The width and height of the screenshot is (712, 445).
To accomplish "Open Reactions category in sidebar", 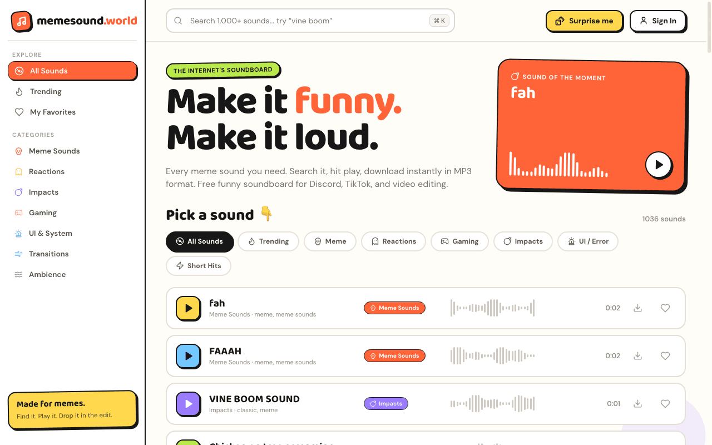I will [72, 171].
